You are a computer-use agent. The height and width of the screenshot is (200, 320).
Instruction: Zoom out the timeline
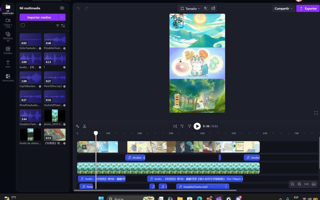click(x=292, y=184)
